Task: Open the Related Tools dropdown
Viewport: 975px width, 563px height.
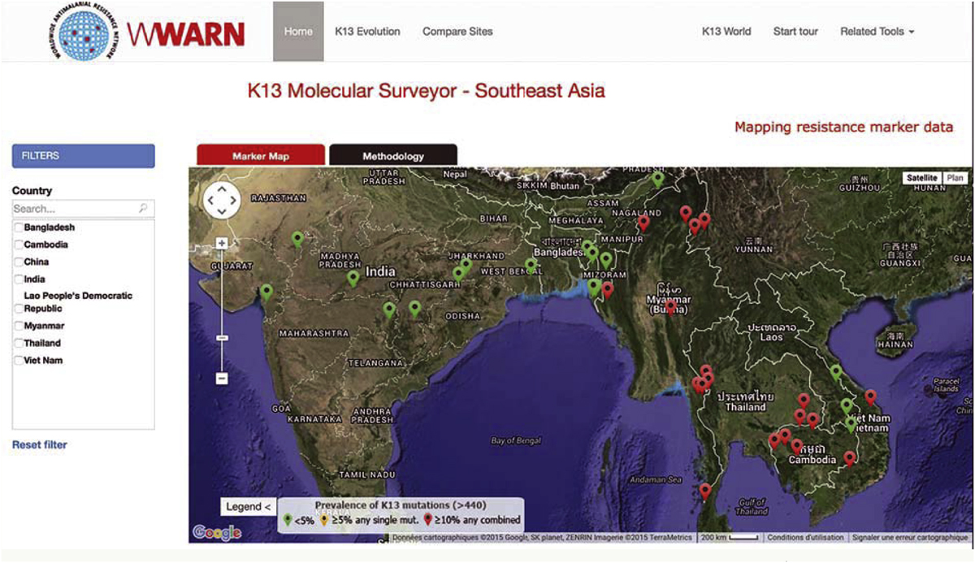Action: (877, 32)
